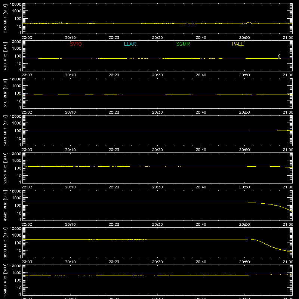Click the 1 tick label on 2695 MHz axis
Screen dimensions: 299x299
click(20, 182)
